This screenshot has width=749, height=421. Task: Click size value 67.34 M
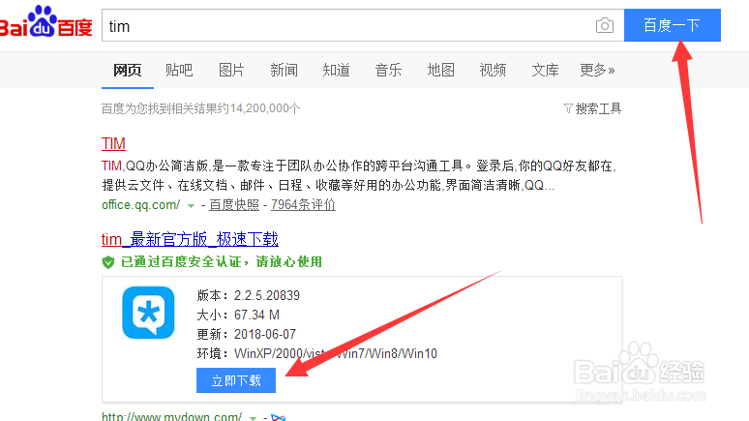tap(256, 315)
